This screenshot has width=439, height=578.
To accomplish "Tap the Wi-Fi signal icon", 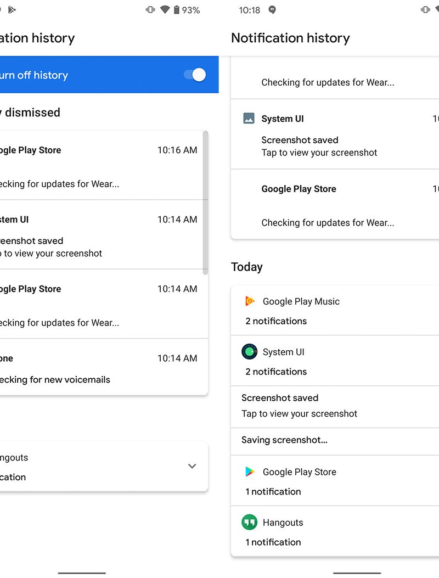I will click(x=165, y=9).
